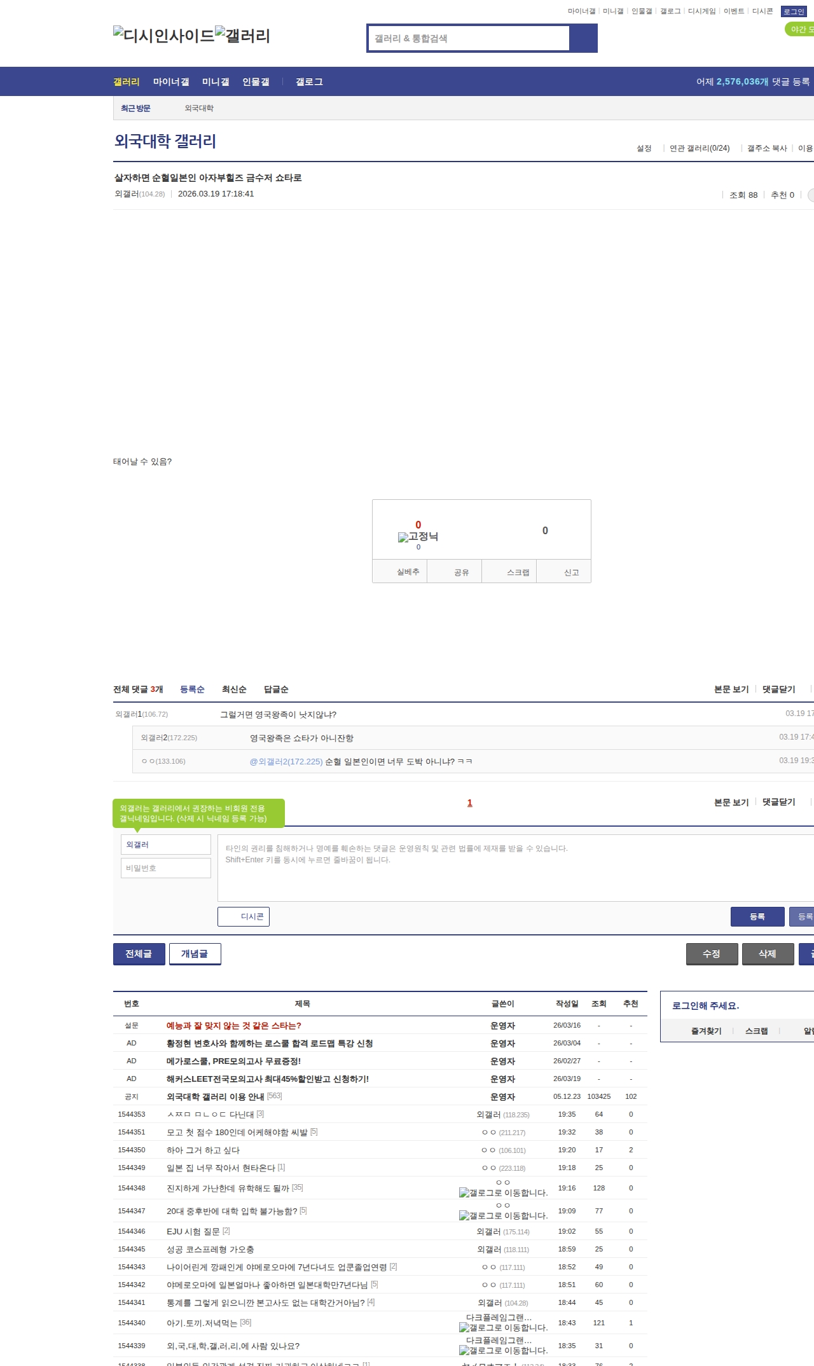Switch to the 전체글 list
This screenshot has width=814, height=1366.
(139, 954)
